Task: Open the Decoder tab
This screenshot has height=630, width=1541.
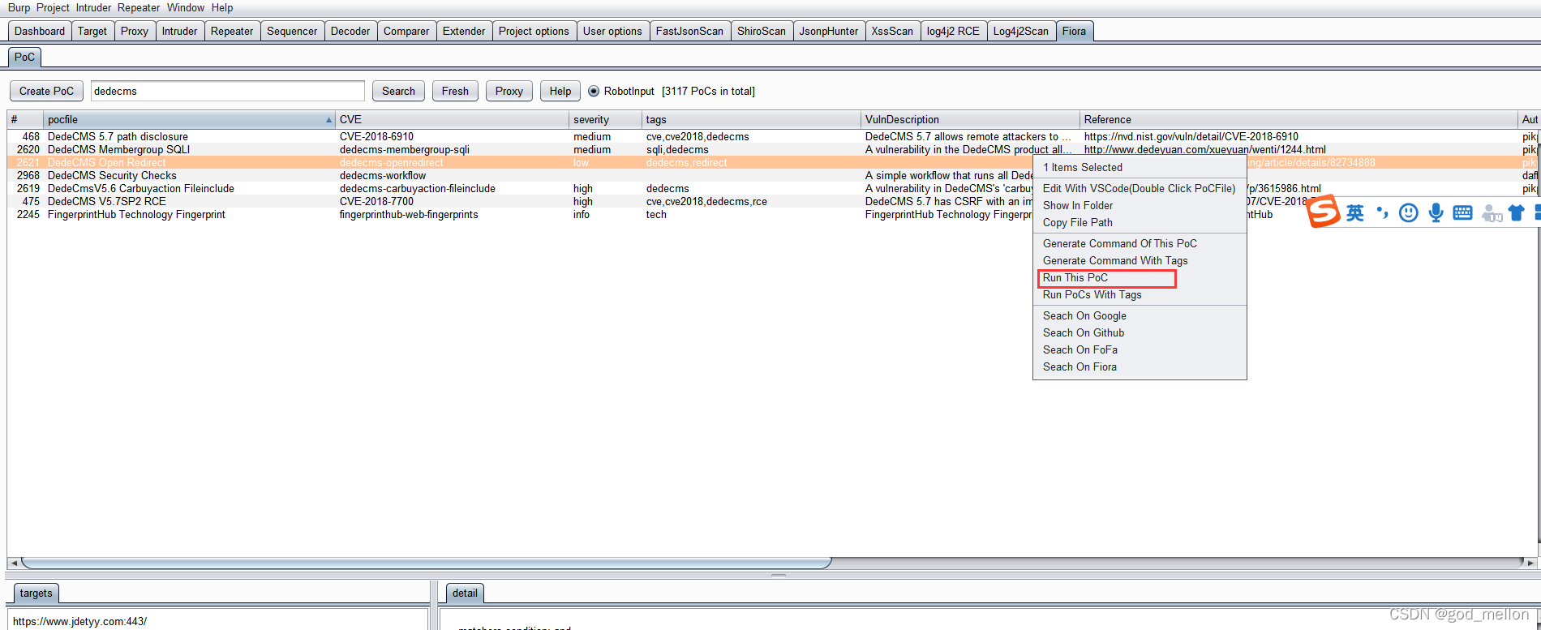Action: [350, 31]
